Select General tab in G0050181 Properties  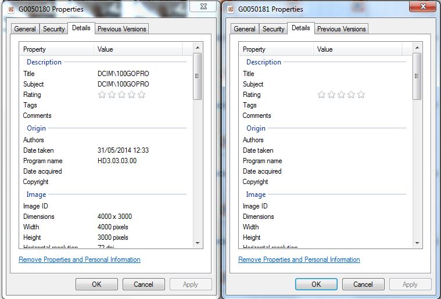point(245,29)
